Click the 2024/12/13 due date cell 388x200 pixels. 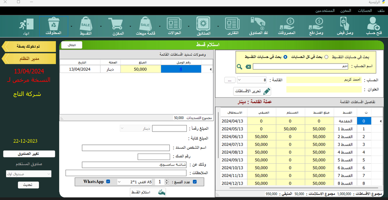[x=233, y=183]
